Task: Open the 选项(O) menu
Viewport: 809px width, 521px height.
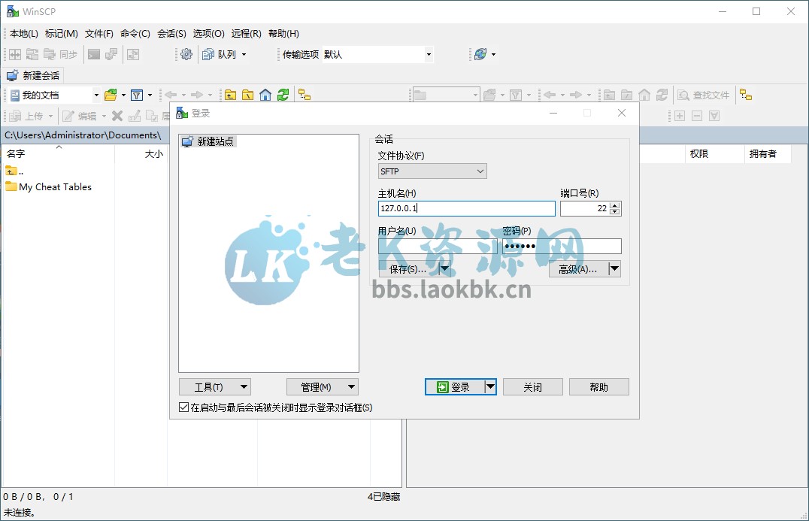Action: 209,34
